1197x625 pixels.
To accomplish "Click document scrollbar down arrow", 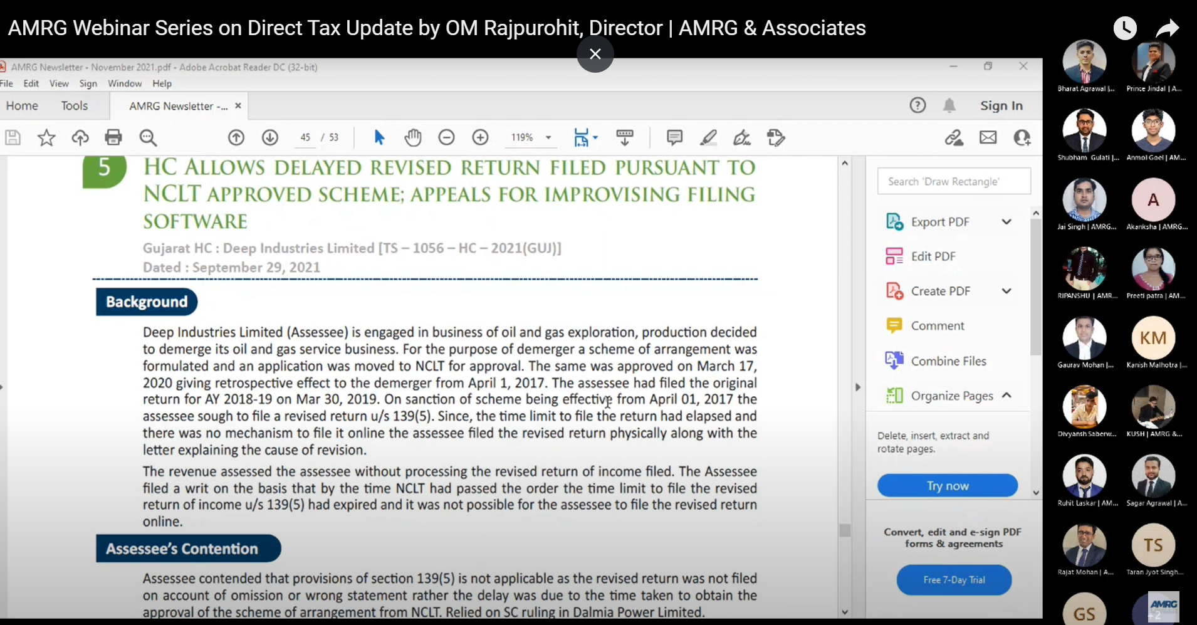I will click(x=845, y=612).
